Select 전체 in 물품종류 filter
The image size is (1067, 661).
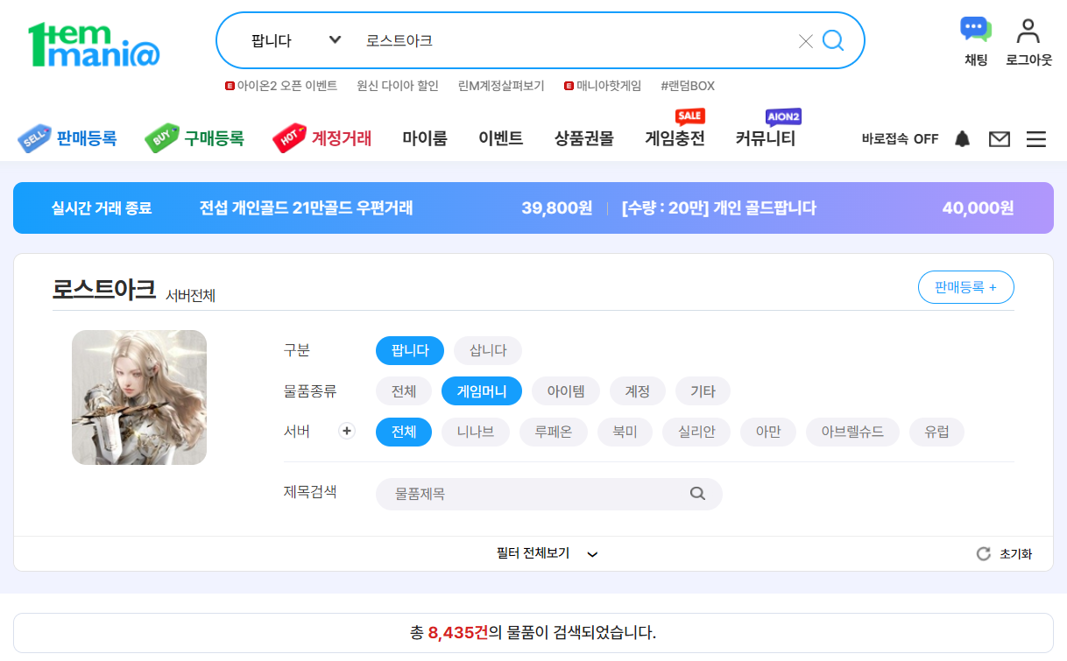click(404, 391)
